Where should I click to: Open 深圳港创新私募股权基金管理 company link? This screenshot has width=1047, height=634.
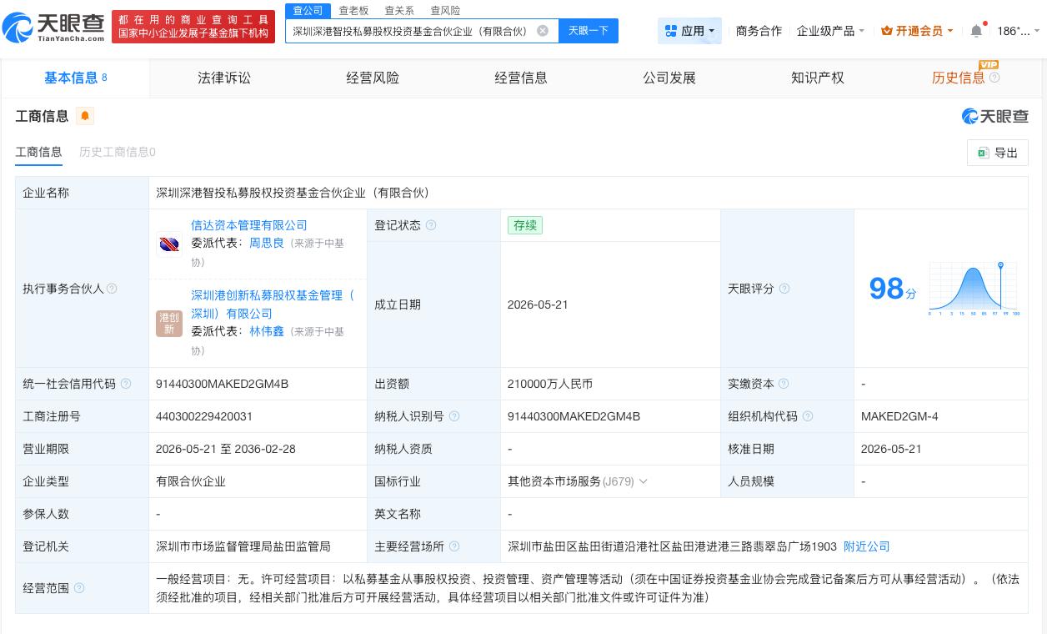273,304
